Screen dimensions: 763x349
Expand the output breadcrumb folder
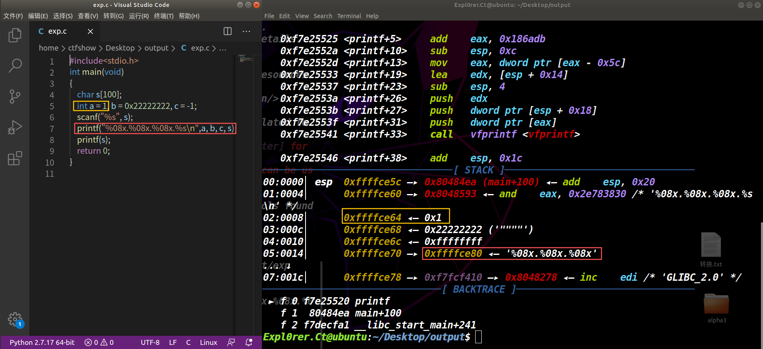(x=156, y=48)
